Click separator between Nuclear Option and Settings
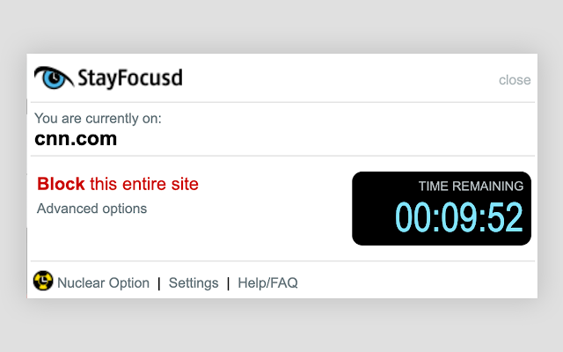The width and height of the screenshot is (563, 352). pyautogui.click(x=159, y=283)
